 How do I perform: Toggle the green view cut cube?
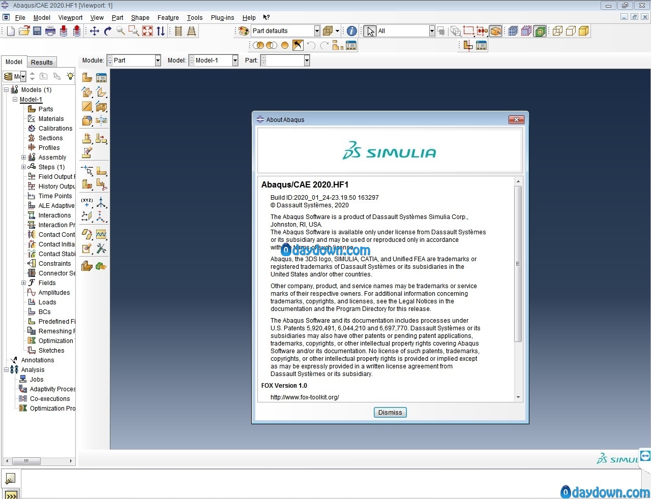coord(540,31)
